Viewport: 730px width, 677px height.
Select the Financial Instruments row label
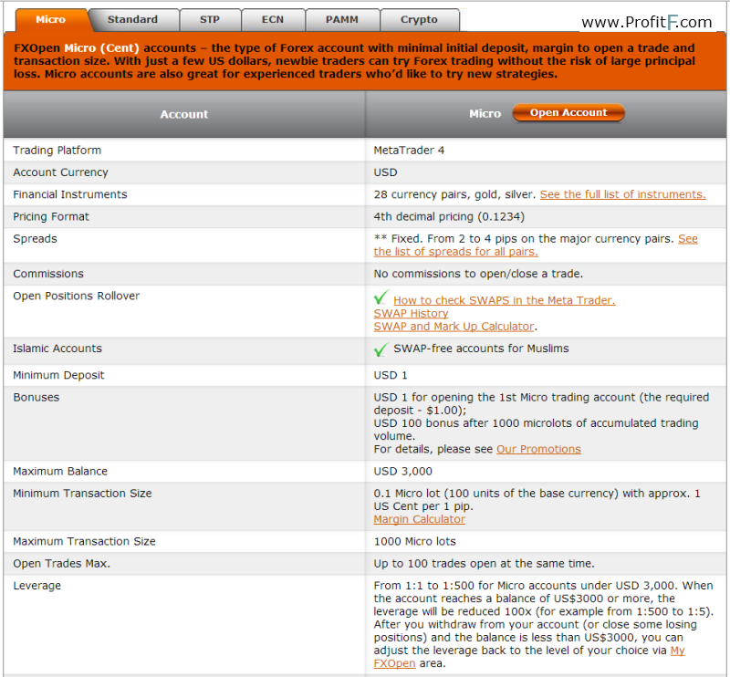pos(70,194)
